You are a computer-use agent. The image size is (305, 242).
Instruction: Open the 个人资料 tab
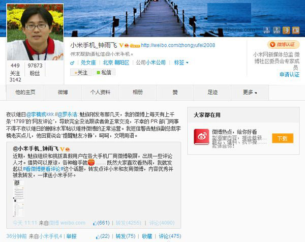coord(100,93)
